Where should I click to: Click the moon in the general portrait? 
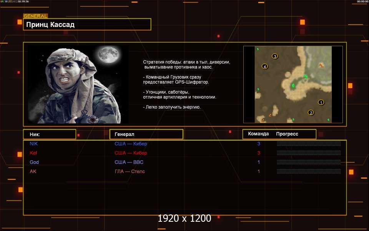coord(109,54)
